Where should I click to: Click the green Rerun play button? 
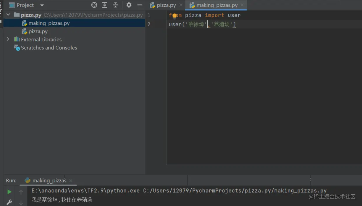[9, 192]
